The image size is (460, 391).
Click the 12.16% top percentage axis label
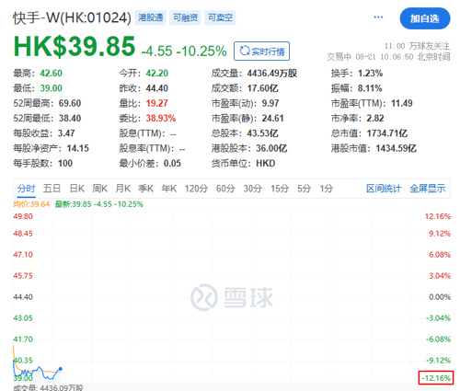pos(438,216)
